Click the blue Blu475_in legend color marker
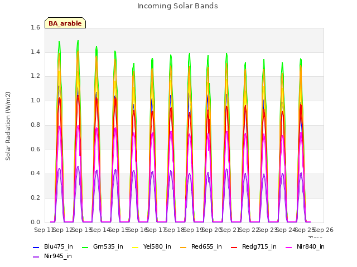Image resolution: width=357 pixels, height=267 pixels. tap(36, 248)
